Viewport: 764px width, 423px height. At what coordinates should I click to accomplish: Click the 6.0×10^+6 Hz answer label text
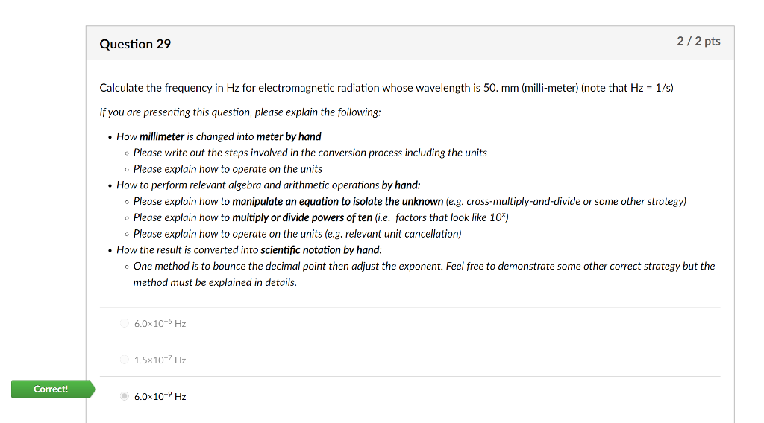(160, 324)
